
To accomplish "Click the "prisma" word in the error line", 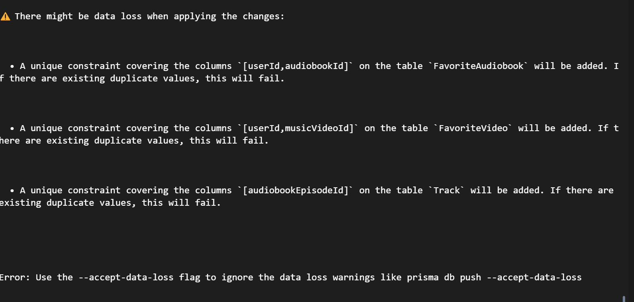I will 423,278.
